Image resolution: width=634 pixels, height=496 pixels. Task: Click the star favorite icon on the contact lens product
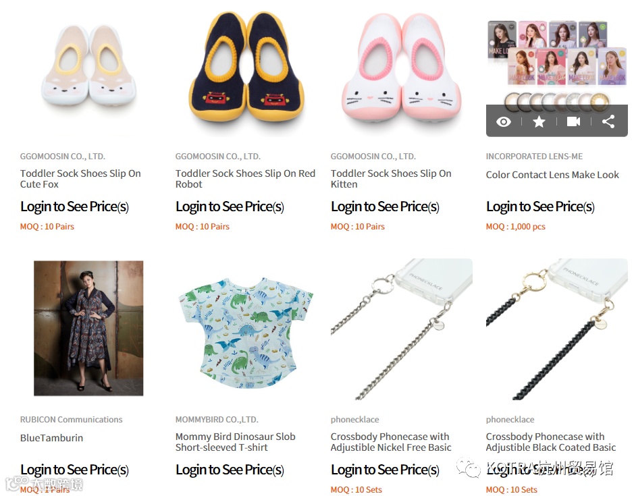point(539,121)
